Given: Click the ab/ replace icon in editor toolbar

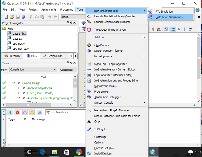Looking at the screenshot, I should [179, 29].
